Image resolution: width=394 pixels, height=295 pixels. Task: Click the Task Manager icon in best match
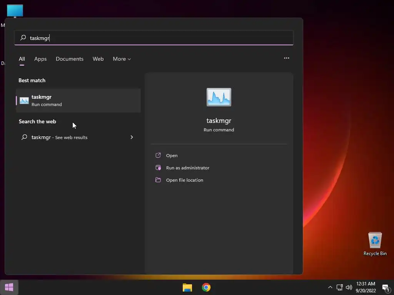coord(24,101)
